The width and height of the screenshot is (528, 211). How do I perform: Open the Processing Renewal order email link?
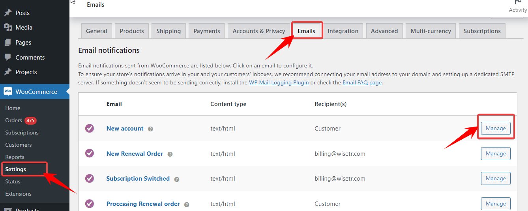click(143, 204)
